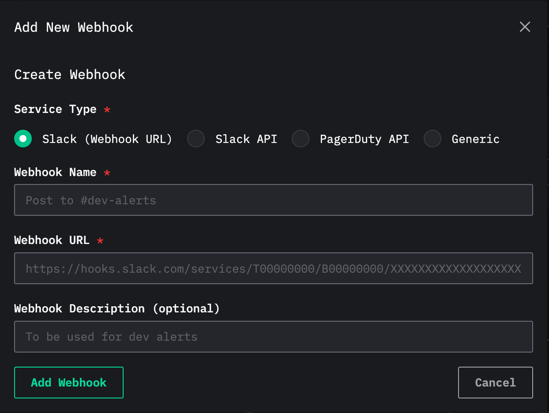This screenshot has height=413, width=549.
Task: Click the Service Type label
Action: coord(55,109)
